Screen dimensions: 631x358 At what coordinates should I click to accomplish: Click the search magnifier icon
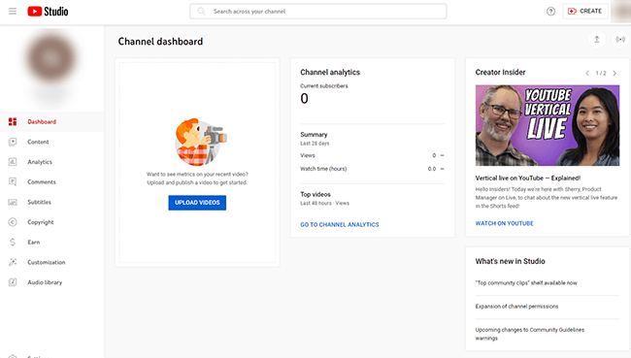(x=201, y=12)
